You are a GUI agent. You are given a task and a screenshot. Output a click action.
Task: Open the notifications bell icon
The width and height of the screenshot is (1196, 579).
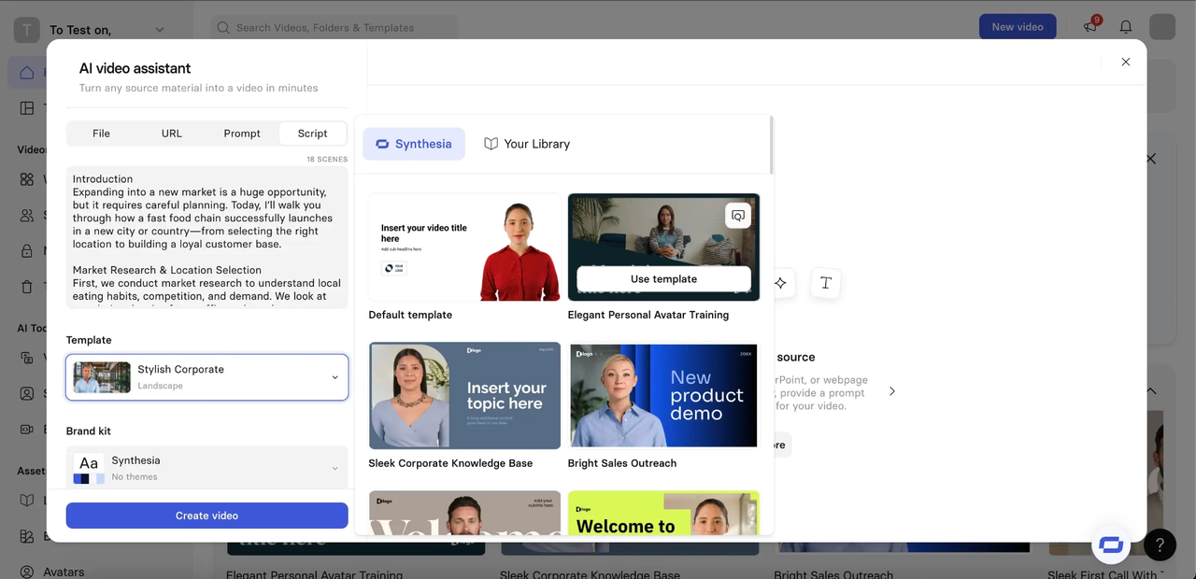point(1126,27)
